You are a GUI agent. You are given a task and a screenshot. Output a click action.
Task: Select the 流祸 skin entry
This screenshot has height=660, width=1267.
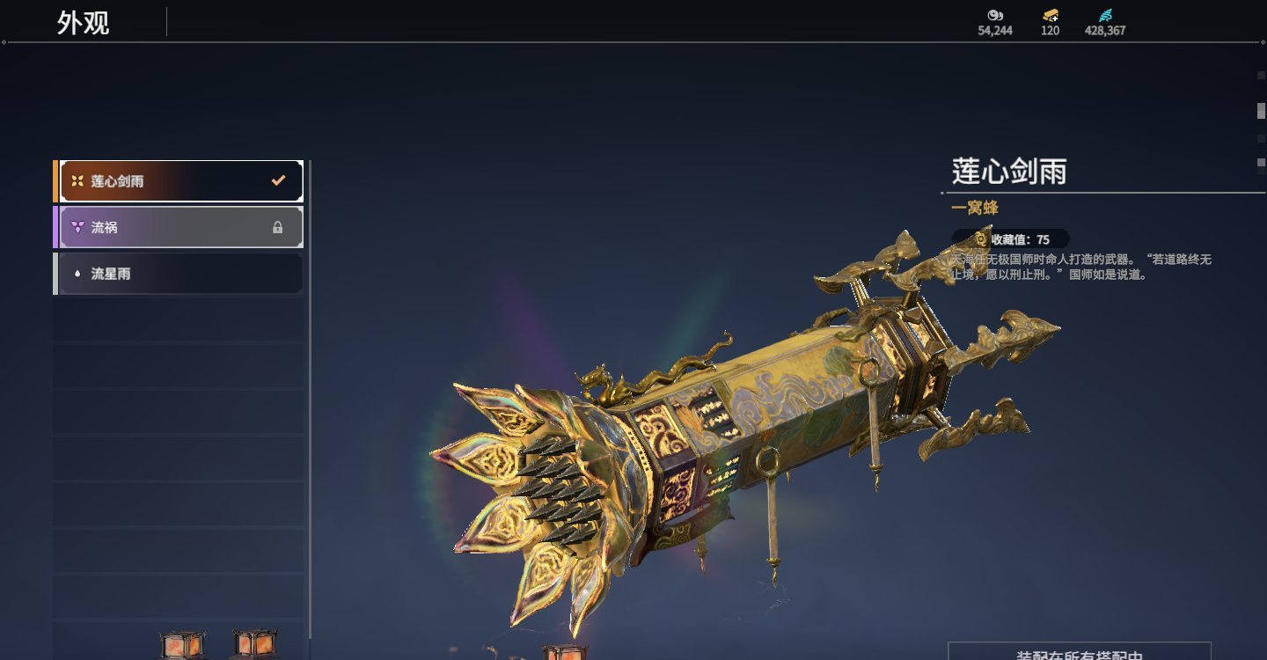179,227
